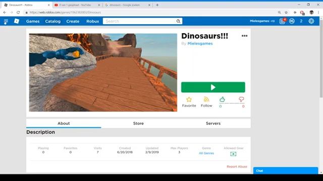The width and height of the screenshot is (323, 181).
Task: Select the Store tab
Action: point(138,123)
